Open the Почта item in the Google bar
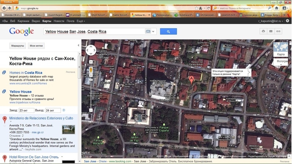The image size is (292, 164). click(70, 21)
